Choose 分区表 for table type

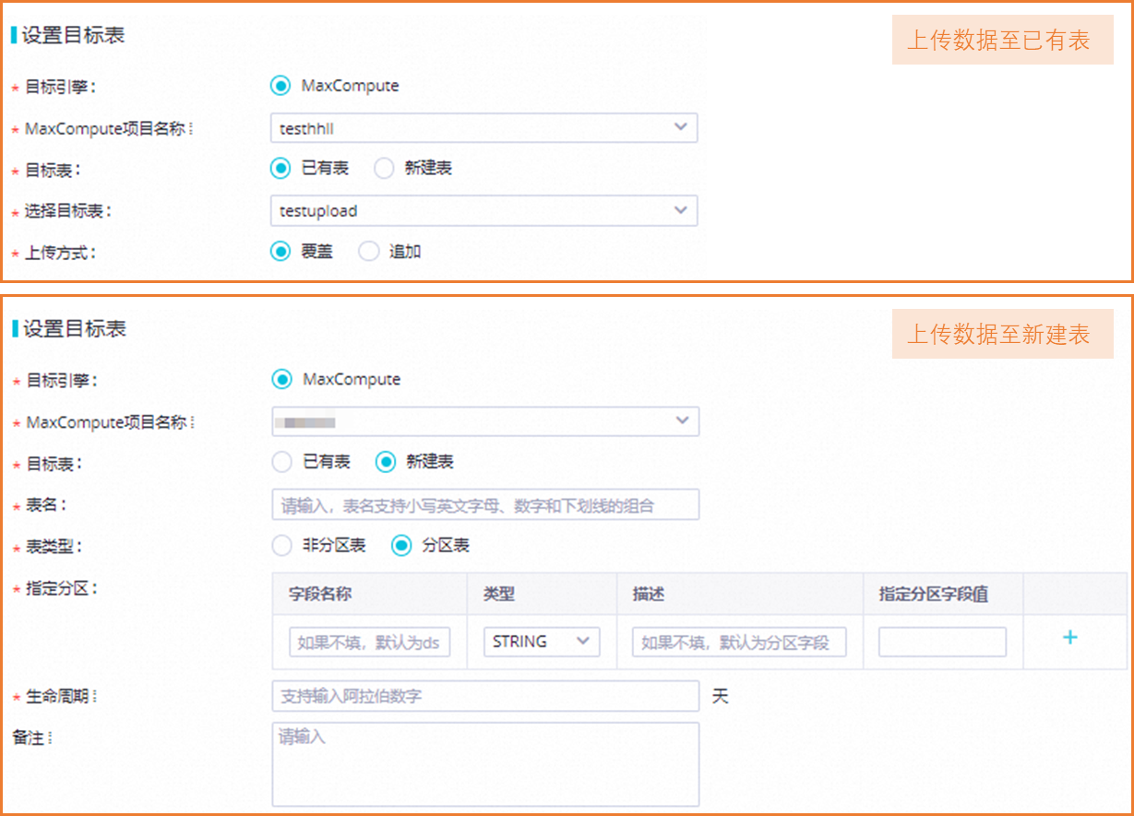pyautogui.click(x=401, y=545)
